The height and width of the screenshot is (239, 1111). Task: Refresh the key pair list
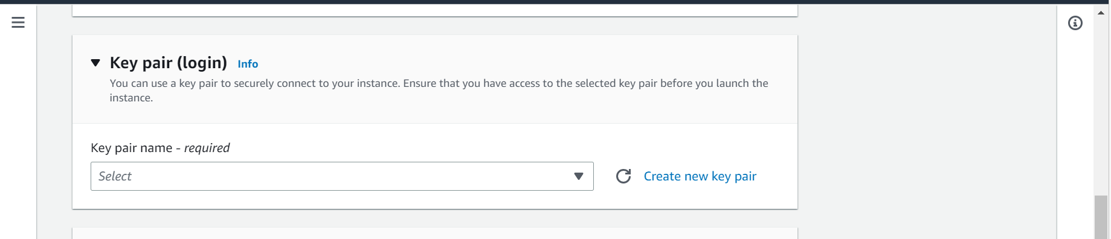(x=623, y=176)
